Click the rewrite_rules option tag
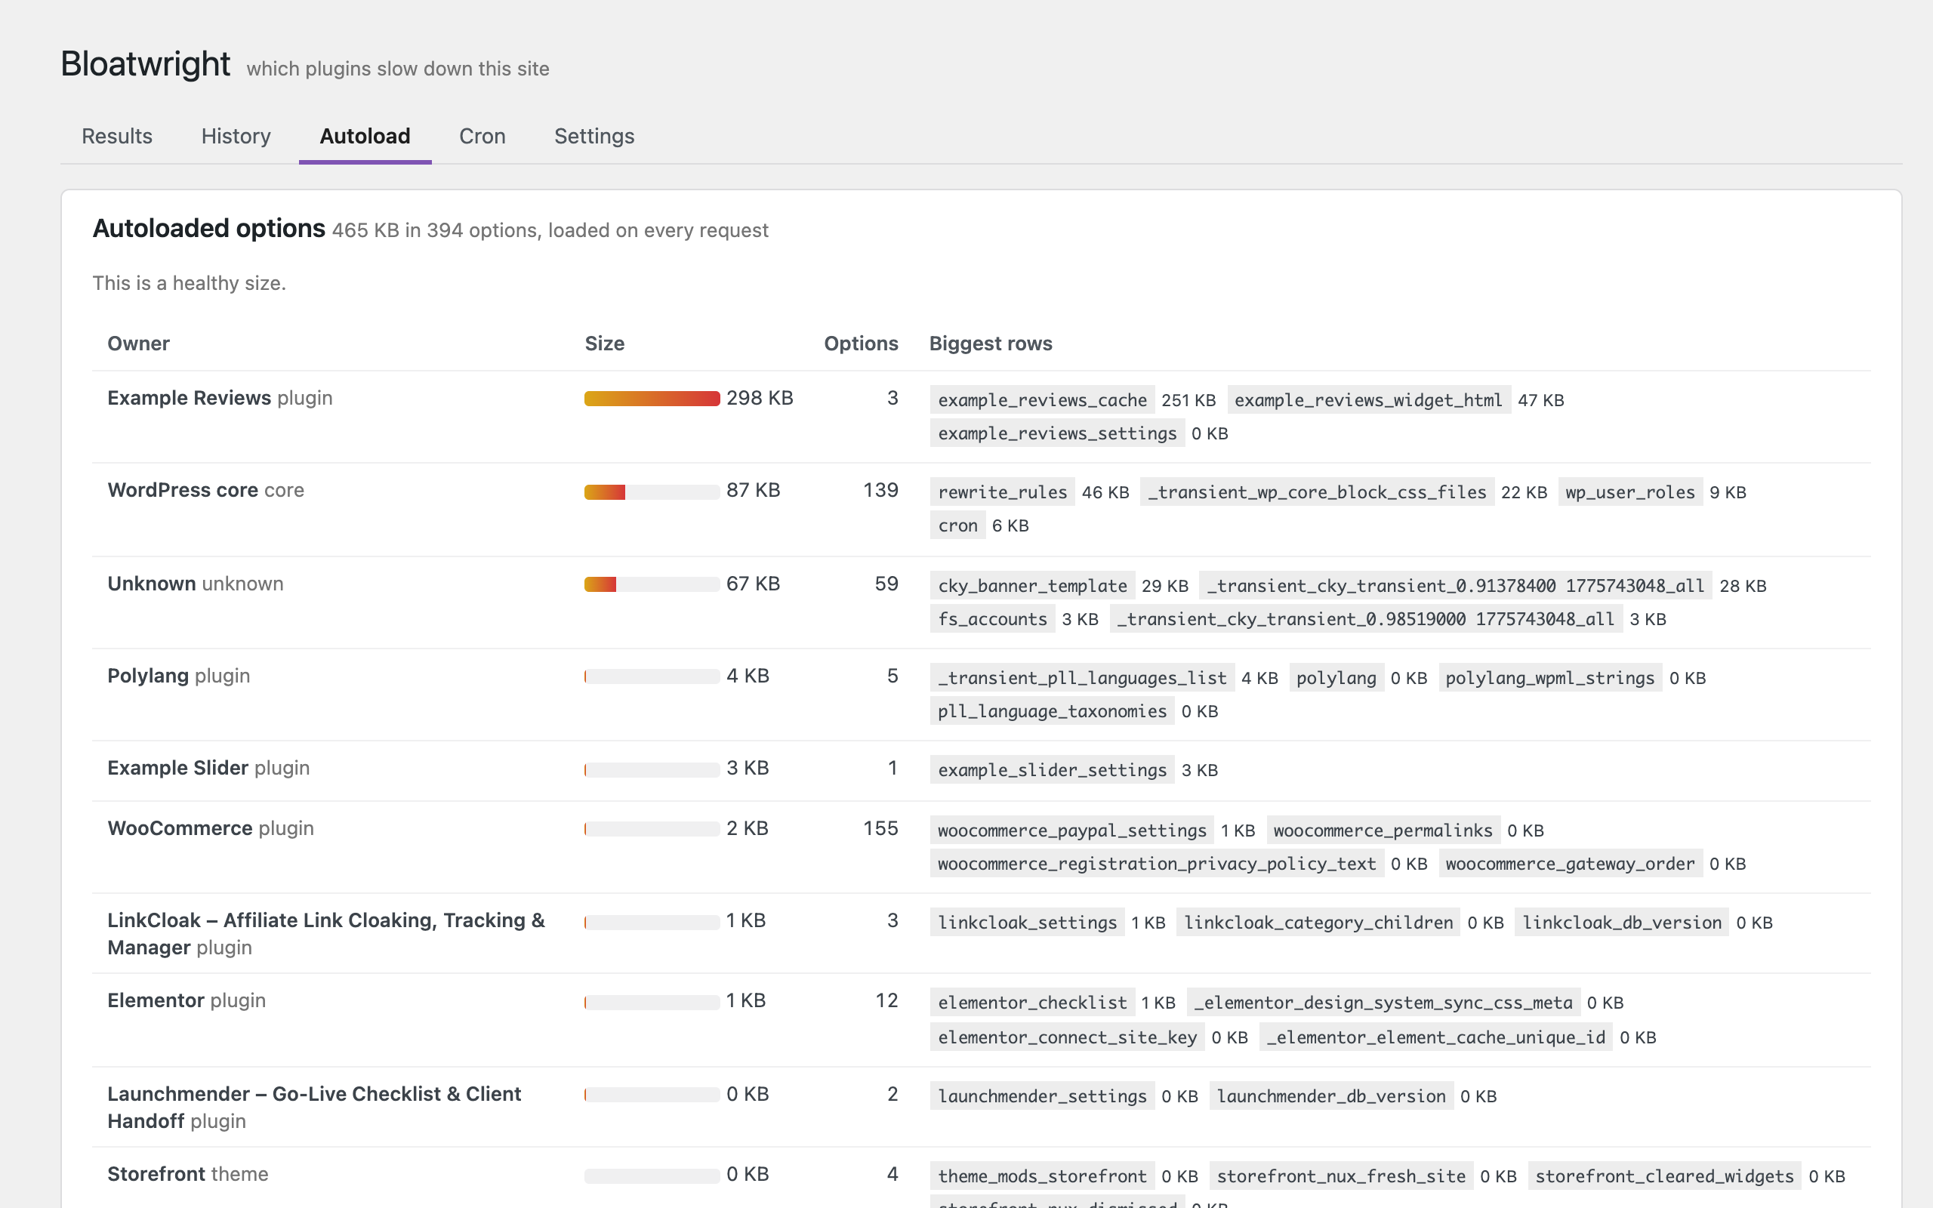 point(1003,492)
